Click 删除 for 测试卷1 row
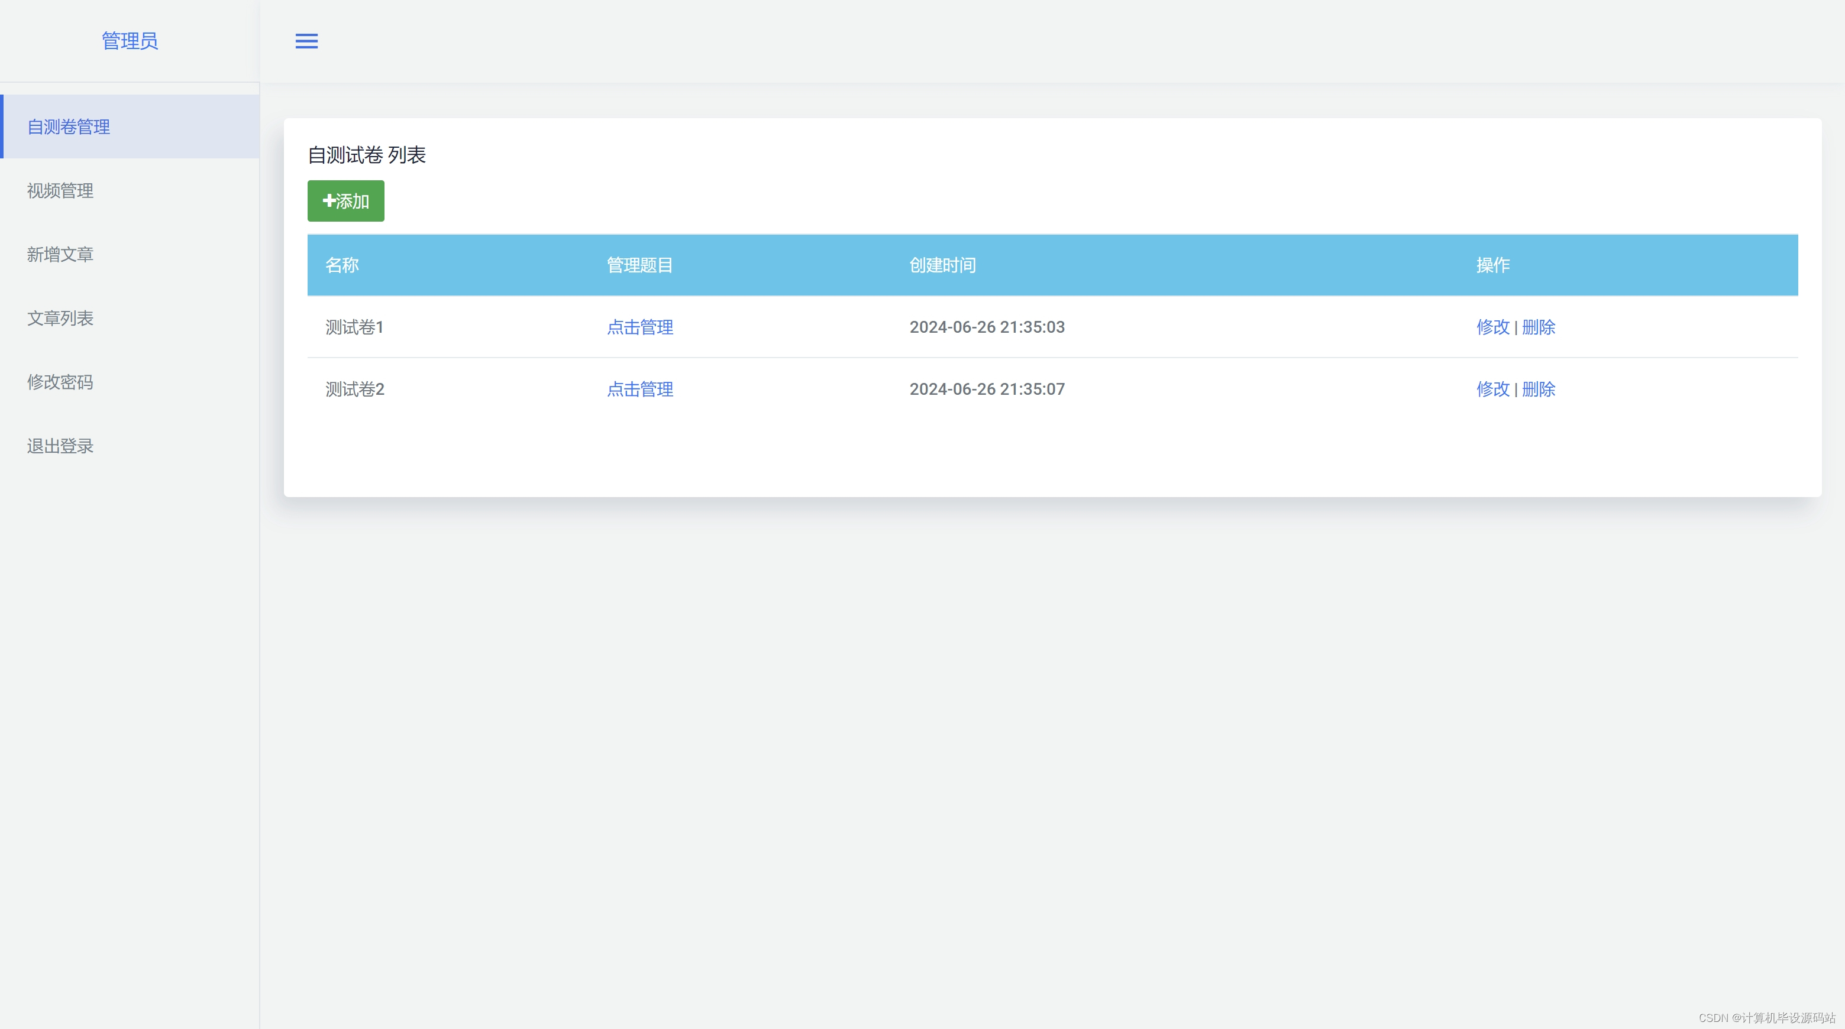This screenshot has height=1029, width=1845. (1539, 327)
